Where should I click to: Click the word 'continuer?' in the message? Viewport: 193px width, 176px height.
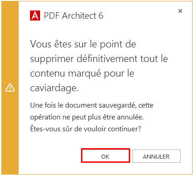[124, 129]
